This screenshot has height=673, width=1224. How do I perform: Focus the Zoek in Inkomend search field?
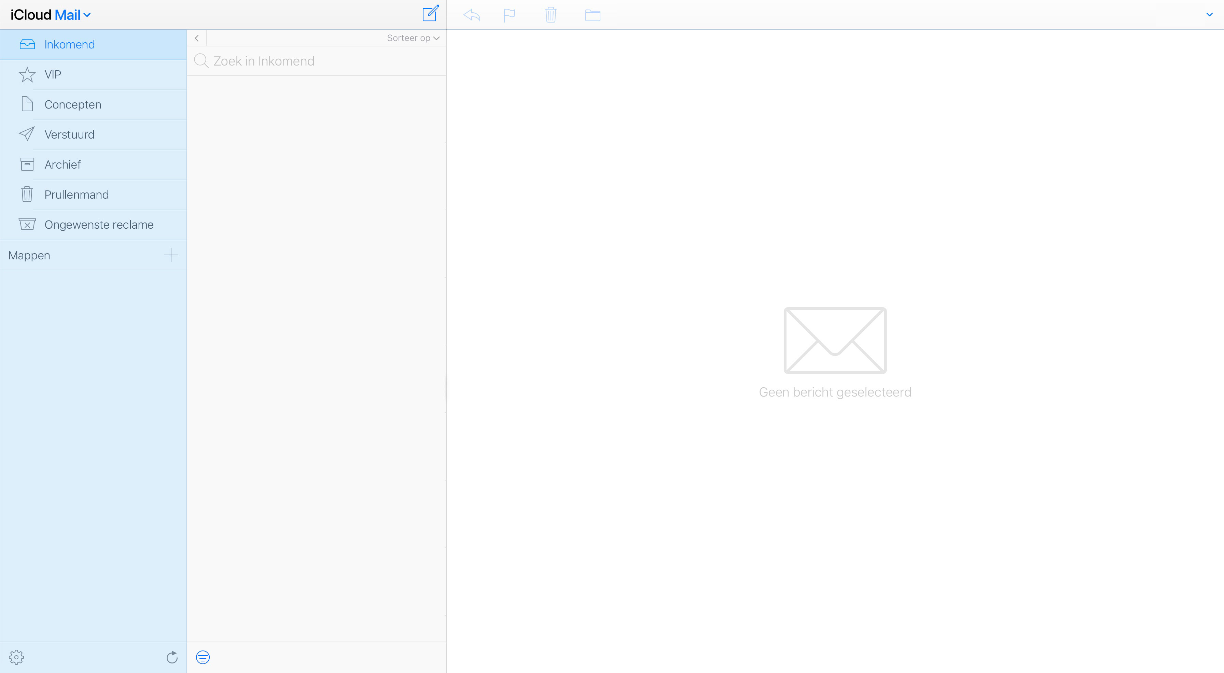pos(317,61)
